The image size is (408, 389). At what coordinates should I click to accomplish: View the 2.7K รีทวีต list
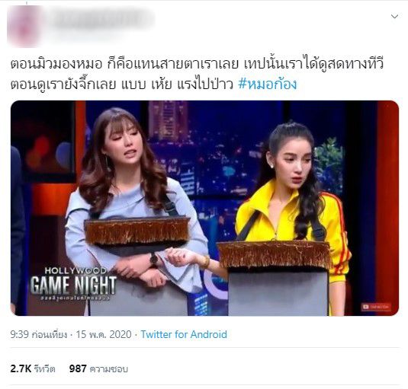pyautogui.click(x=33, y=368)
